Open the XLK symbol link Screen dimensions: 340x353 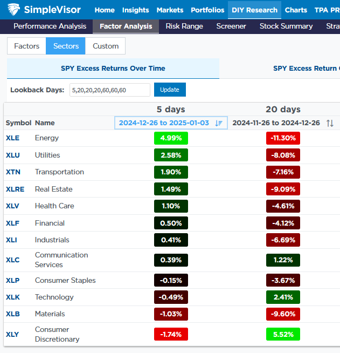[x=13, y=297]
